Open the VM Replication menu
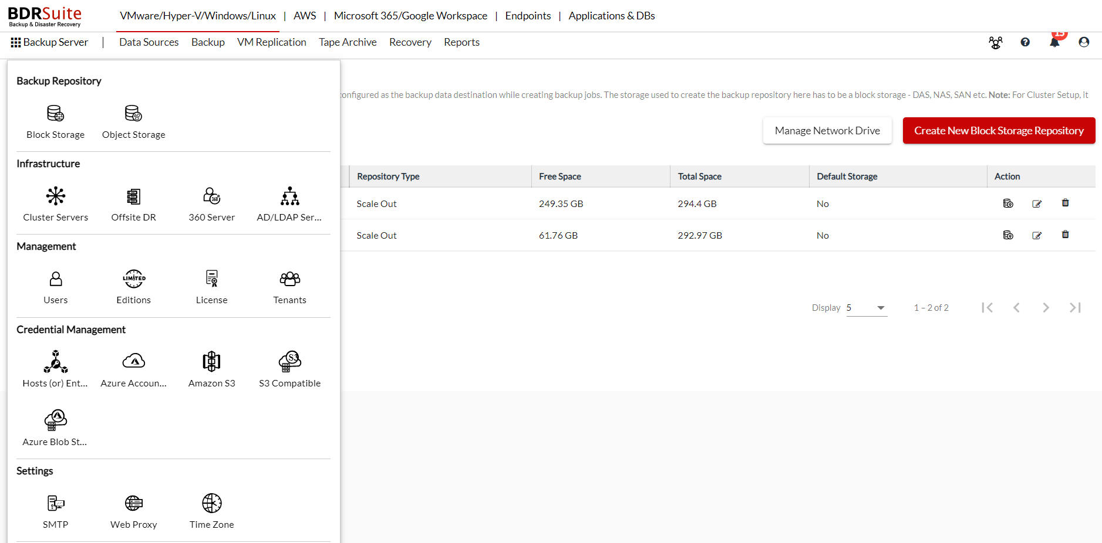Image resolution: width=1102 pixels, height=543 pixels. [272, 42]
